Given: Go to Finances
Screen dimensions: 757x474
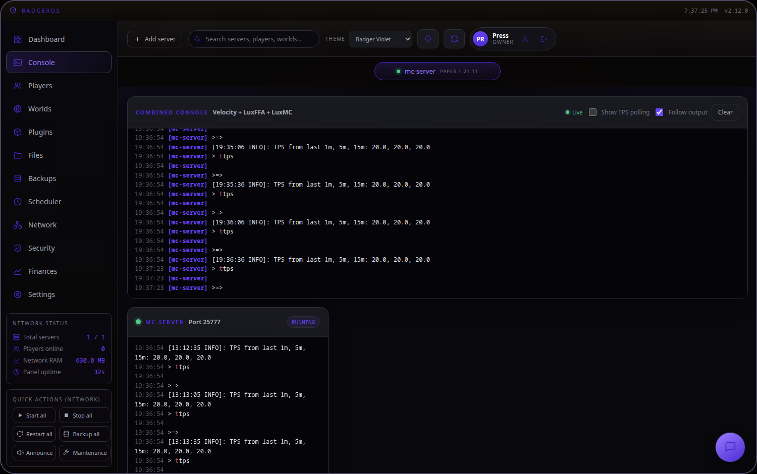Looking at the screenshot, I should (59, 271).
